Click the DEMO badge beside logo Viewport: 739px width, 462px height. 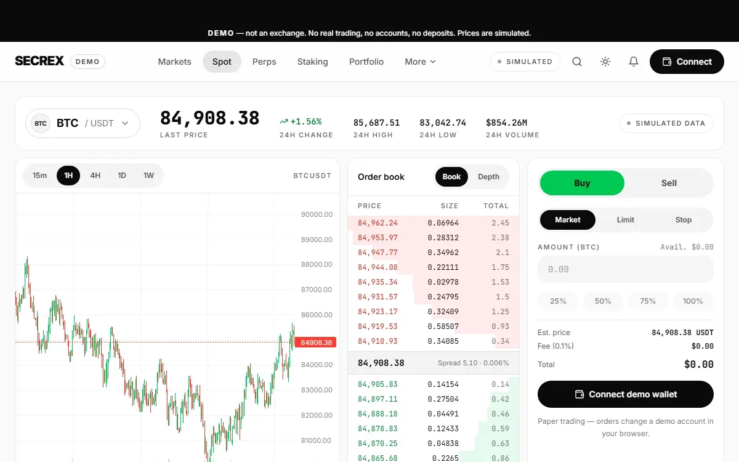[88, 62]
